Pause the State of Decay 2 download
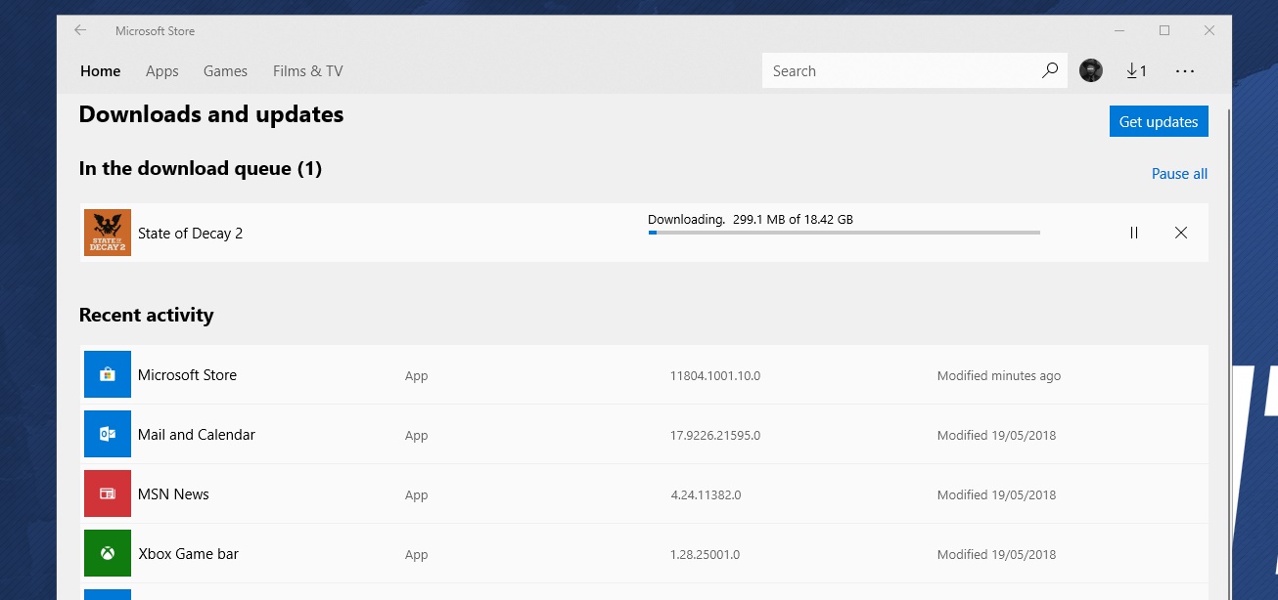 [1134, 233]
